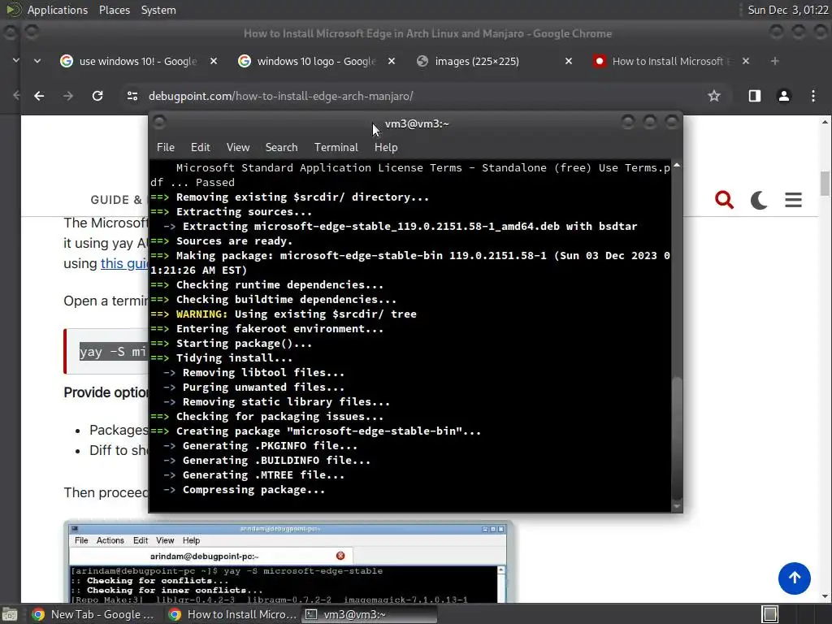Image resolution: width=832 pixels, height=624 pixels.
Task: Click 'Compressing package...' line in terminal
Action: pyautogui.click(x=253, y=490)
